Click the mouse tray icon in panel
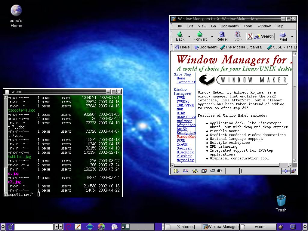 (x=281, y=227)
